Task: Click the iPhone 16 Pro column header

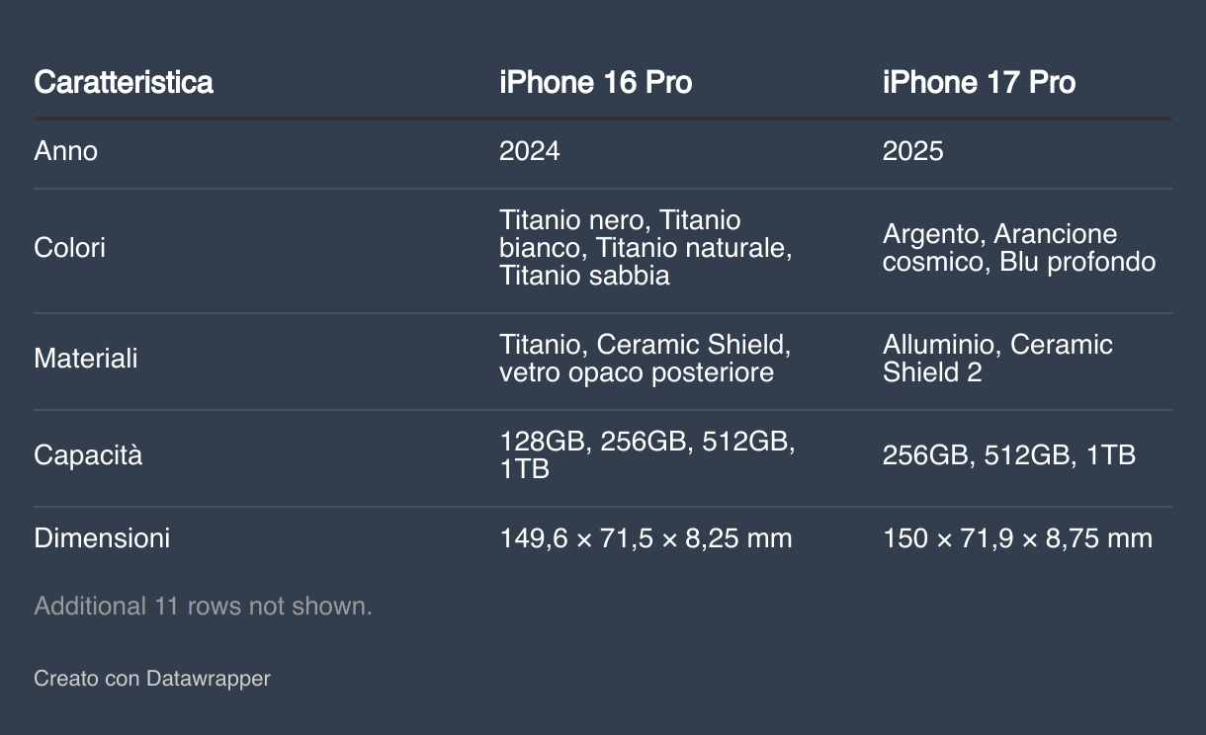Action: (x=595, y=82)
